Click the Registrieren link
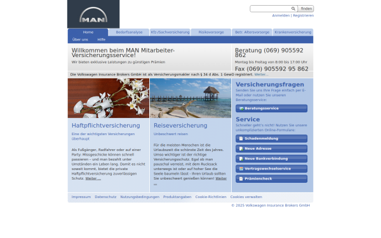 (x=304, y=15)
